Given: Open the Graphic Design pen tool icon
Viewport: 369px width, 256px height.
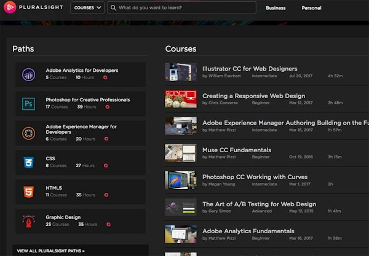Looking at the screenshot, I should (x=28, y=221).
